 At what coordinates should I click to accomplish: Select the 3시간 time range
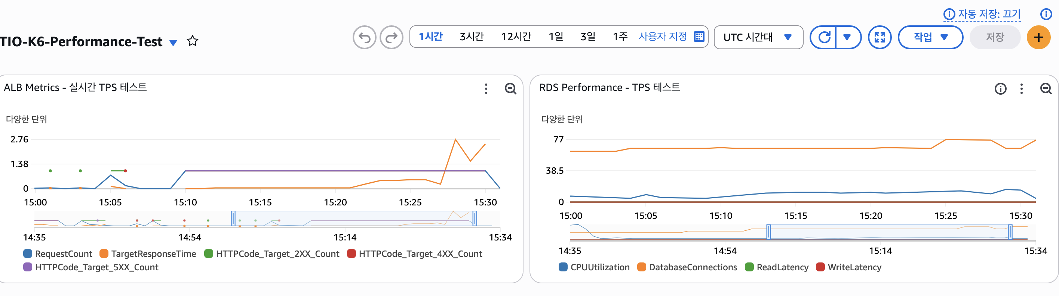(472, 37)
